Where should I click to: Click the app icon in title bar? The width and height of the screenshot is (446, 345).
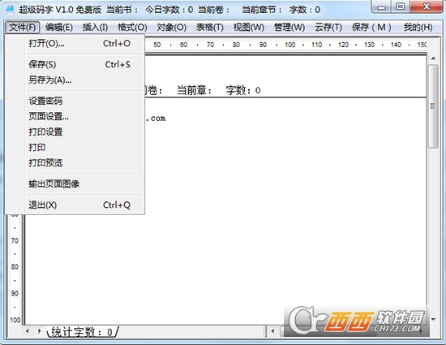(x=11, y=10)
